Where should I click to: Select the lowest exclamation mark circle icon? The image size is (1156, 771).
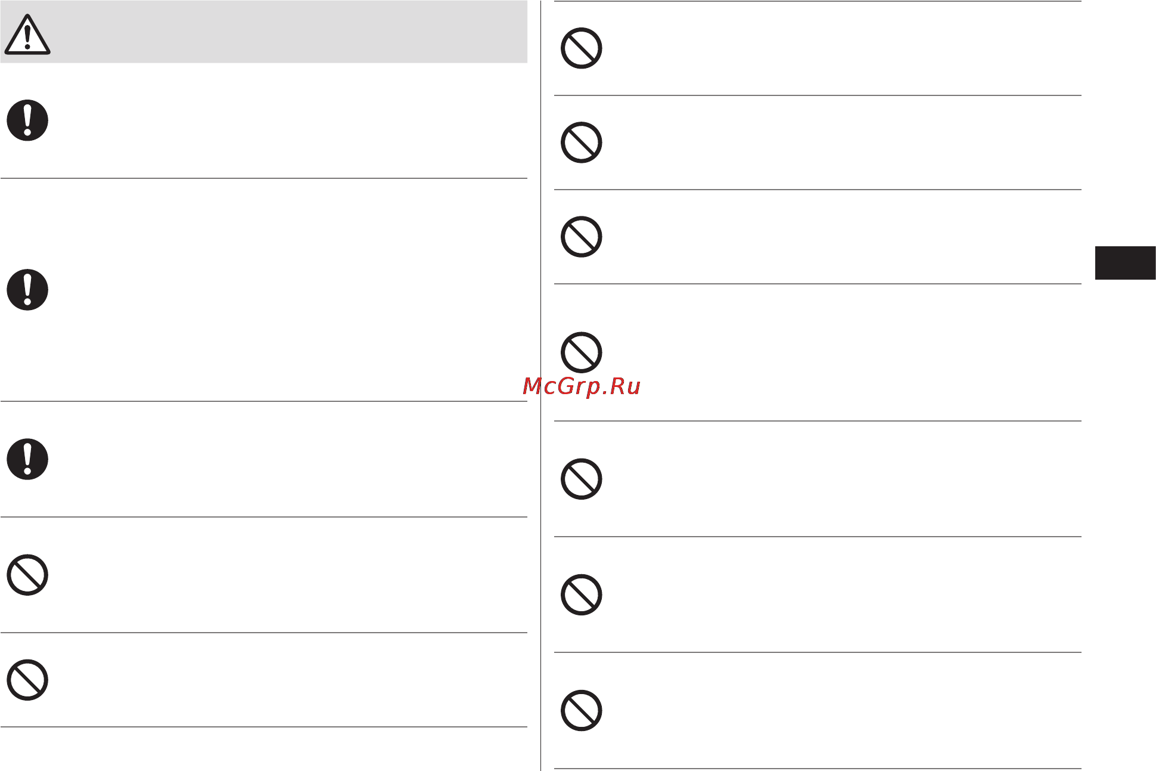pyautogui.click(x=27, y=459)
